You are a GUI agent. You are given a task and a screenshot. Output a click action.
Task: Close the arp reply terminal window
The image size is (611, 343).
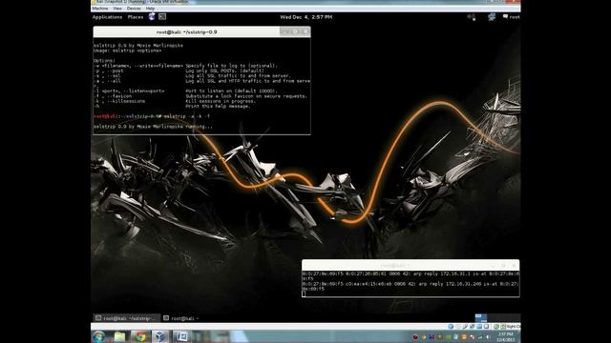(x=514, y=265)
